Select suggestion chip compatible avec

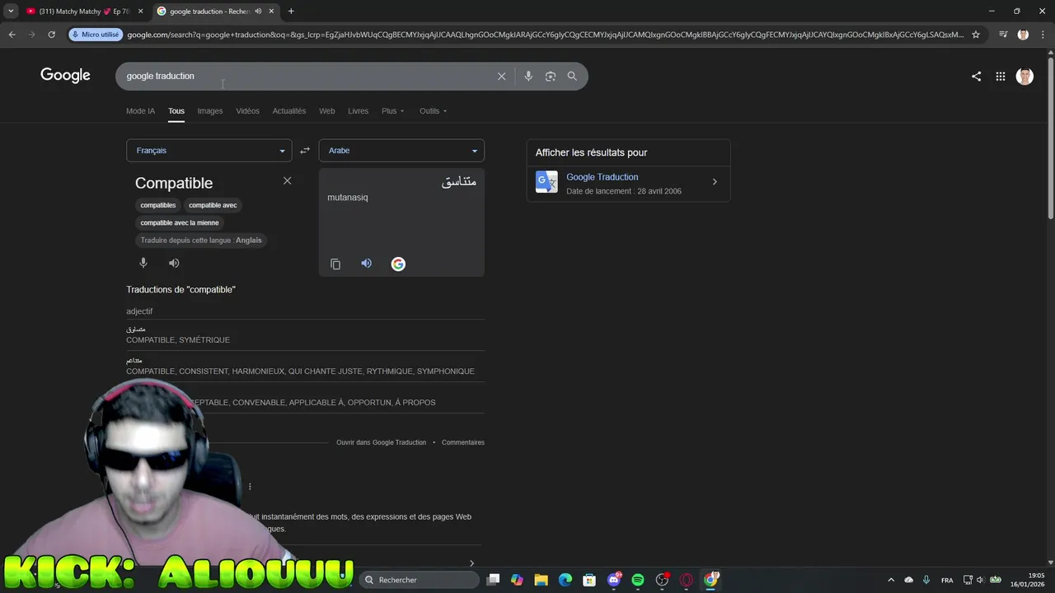213,205
